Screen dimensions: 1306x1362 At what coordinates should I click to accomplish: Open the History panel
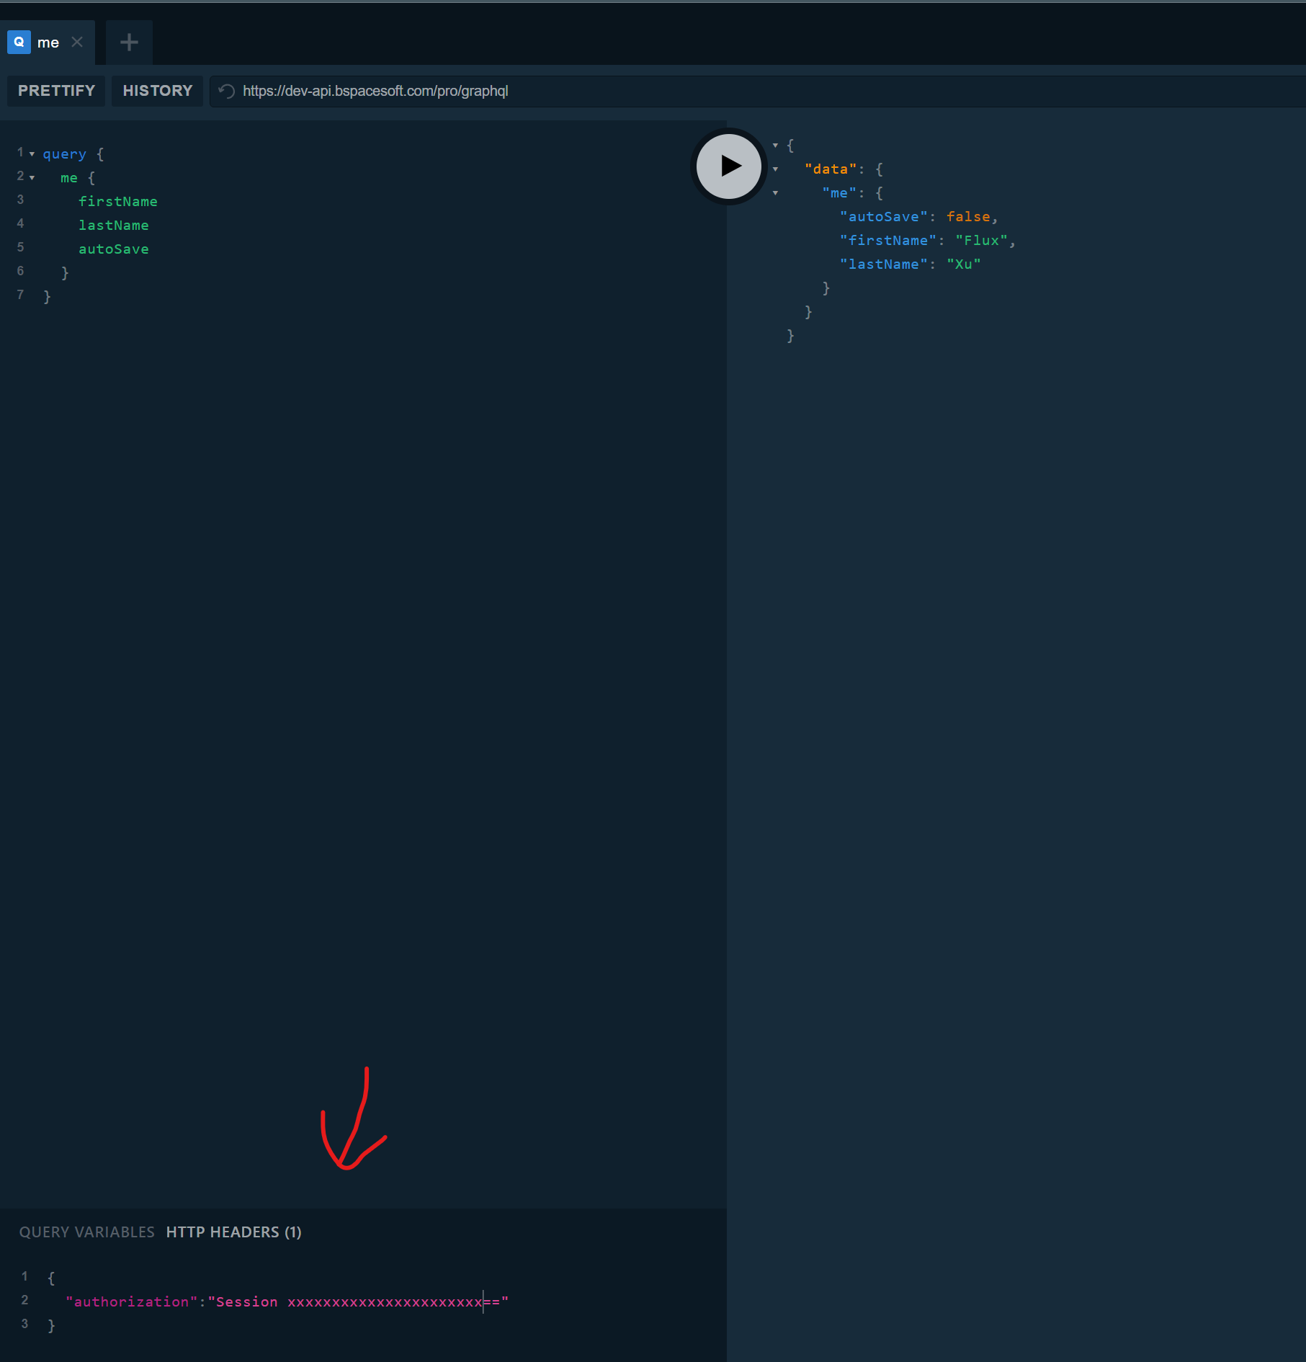[157, 91]
